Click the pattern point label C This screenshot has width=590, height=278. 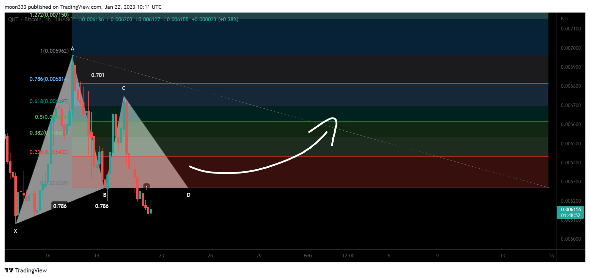pyautogui.click(x=123, y=88)
